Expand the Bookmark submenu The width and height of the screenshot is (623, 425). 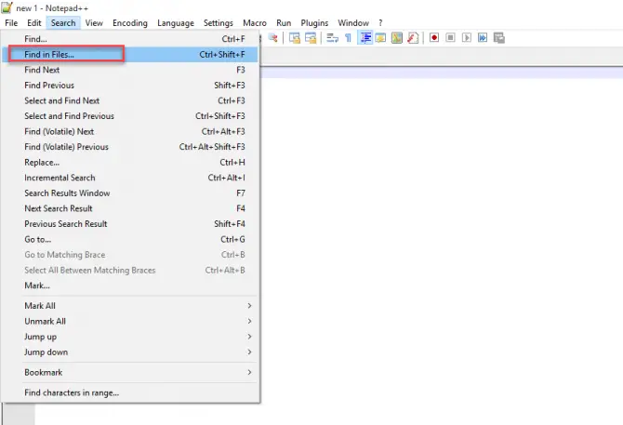(x=130, y=373)
